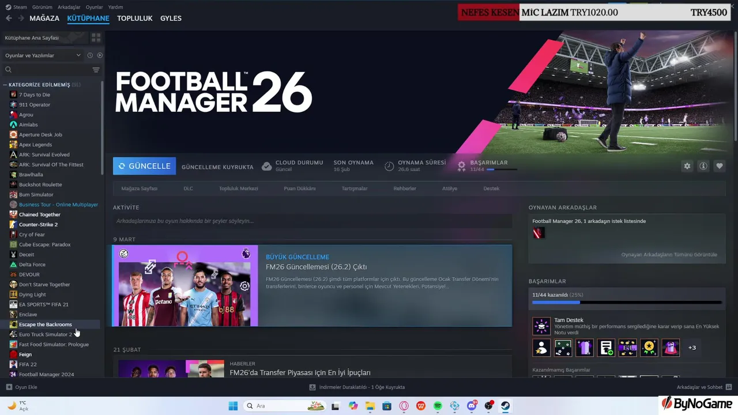
Task: Open the Puan Dükkânı link
Action: 300,188
